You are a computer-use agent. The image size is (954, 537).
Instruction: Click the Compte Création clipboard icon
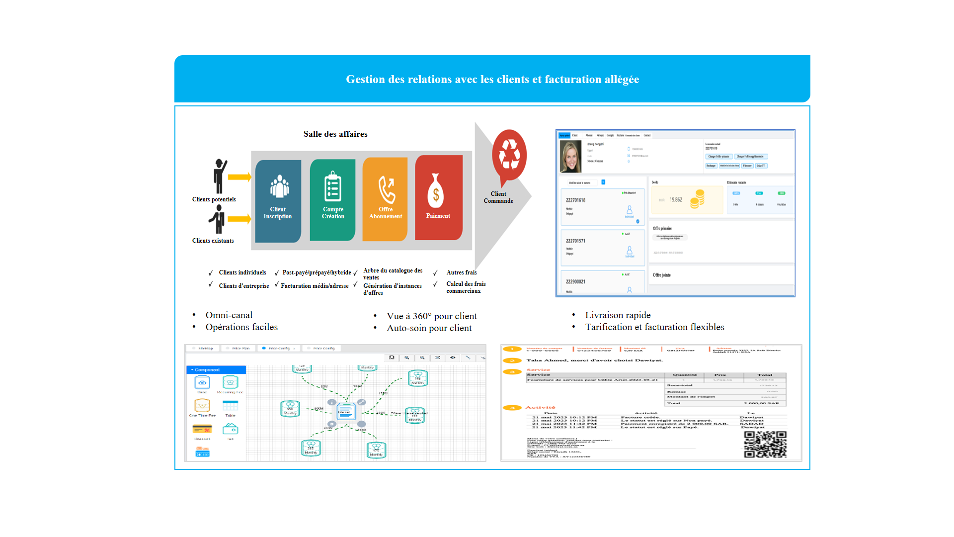(x=332, y=186)
